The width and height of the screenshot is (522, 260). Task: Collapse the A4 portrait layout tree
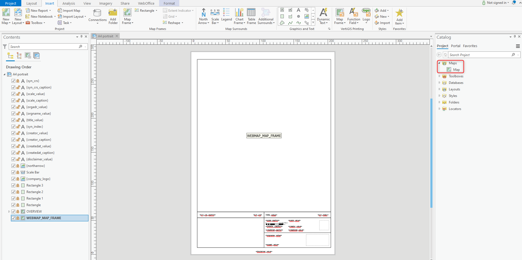4,74
